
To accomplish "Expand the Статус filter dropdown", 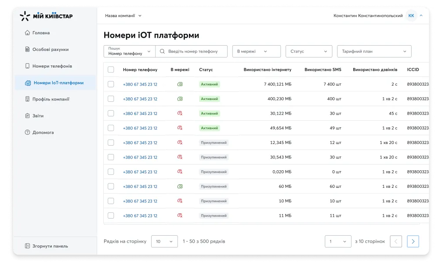I will point(309,51).
